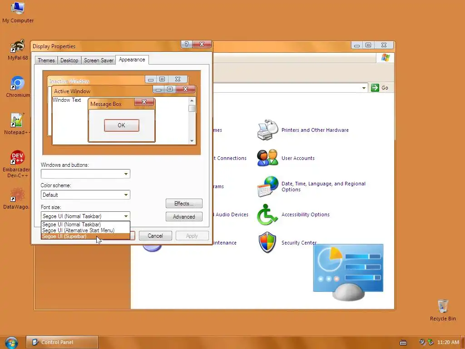
Task: Click the Active Window preview title bar
Action: click(x=102, y=91)
